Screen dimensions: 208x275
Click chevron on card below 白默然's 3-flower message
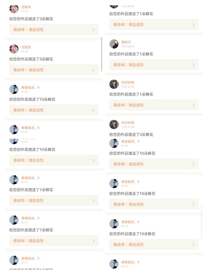tap(93, 30)
